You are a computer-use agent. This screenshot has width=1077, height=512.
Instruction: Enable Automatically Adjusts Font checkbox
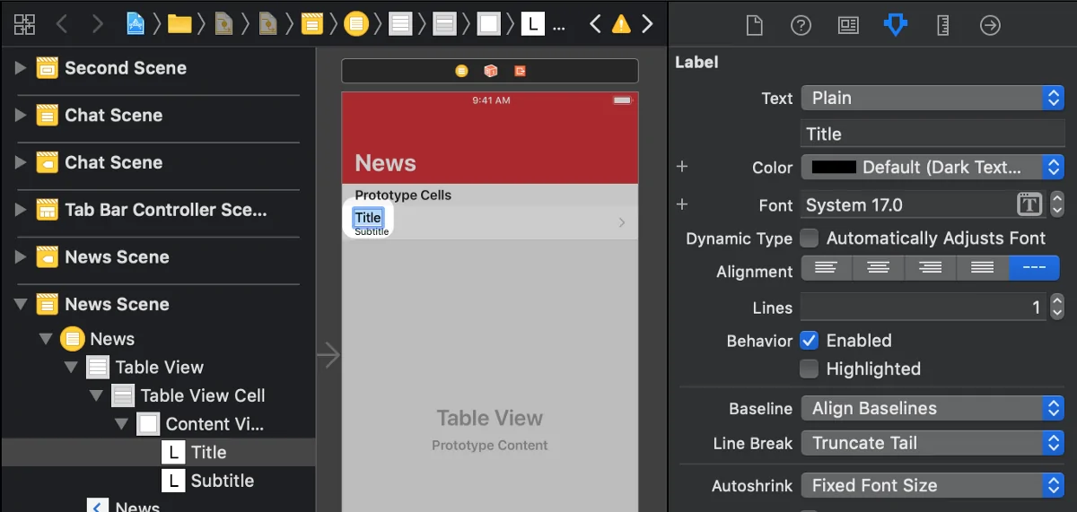pyautogui.click(x=810, y=239)
